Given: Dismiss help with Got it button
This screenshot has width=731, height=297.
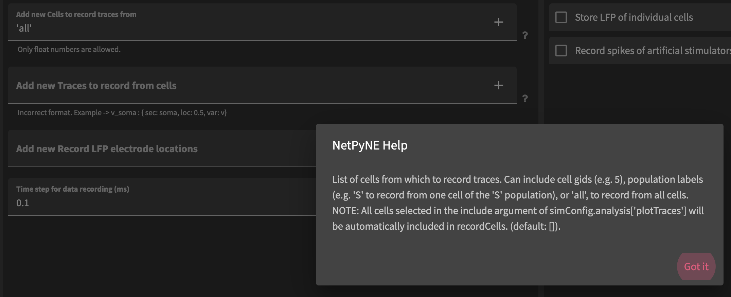Looking at the screenshot, I should point(696,266).
